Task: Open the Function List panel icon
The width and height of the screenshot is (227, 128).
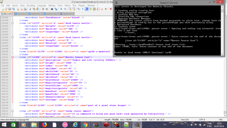Action: click(x=98, y=9)
